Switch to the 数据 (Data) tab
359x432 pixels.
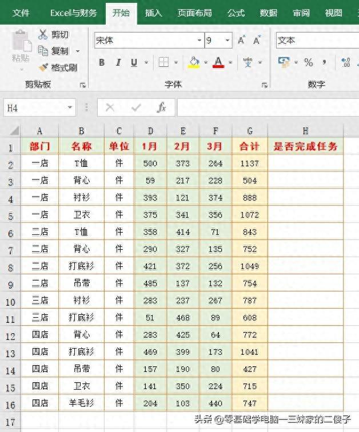pos(269,13)
